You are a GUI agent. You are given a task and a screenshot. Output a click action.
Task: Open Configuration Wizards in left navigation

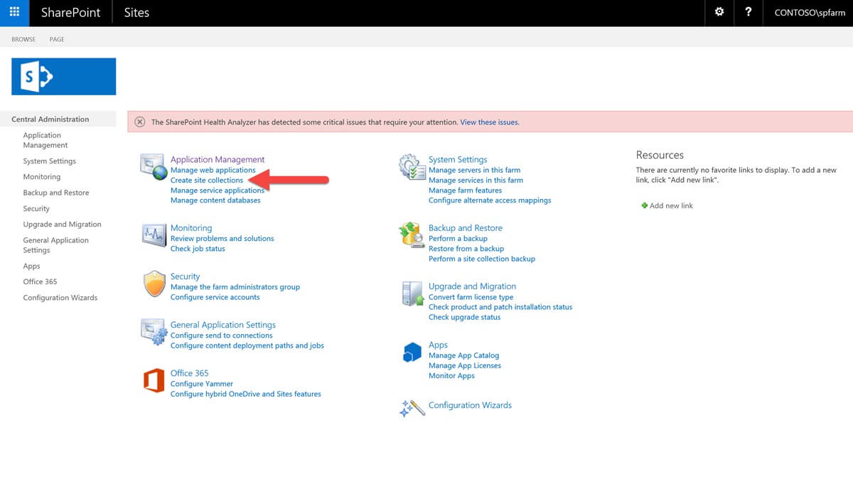60,298
